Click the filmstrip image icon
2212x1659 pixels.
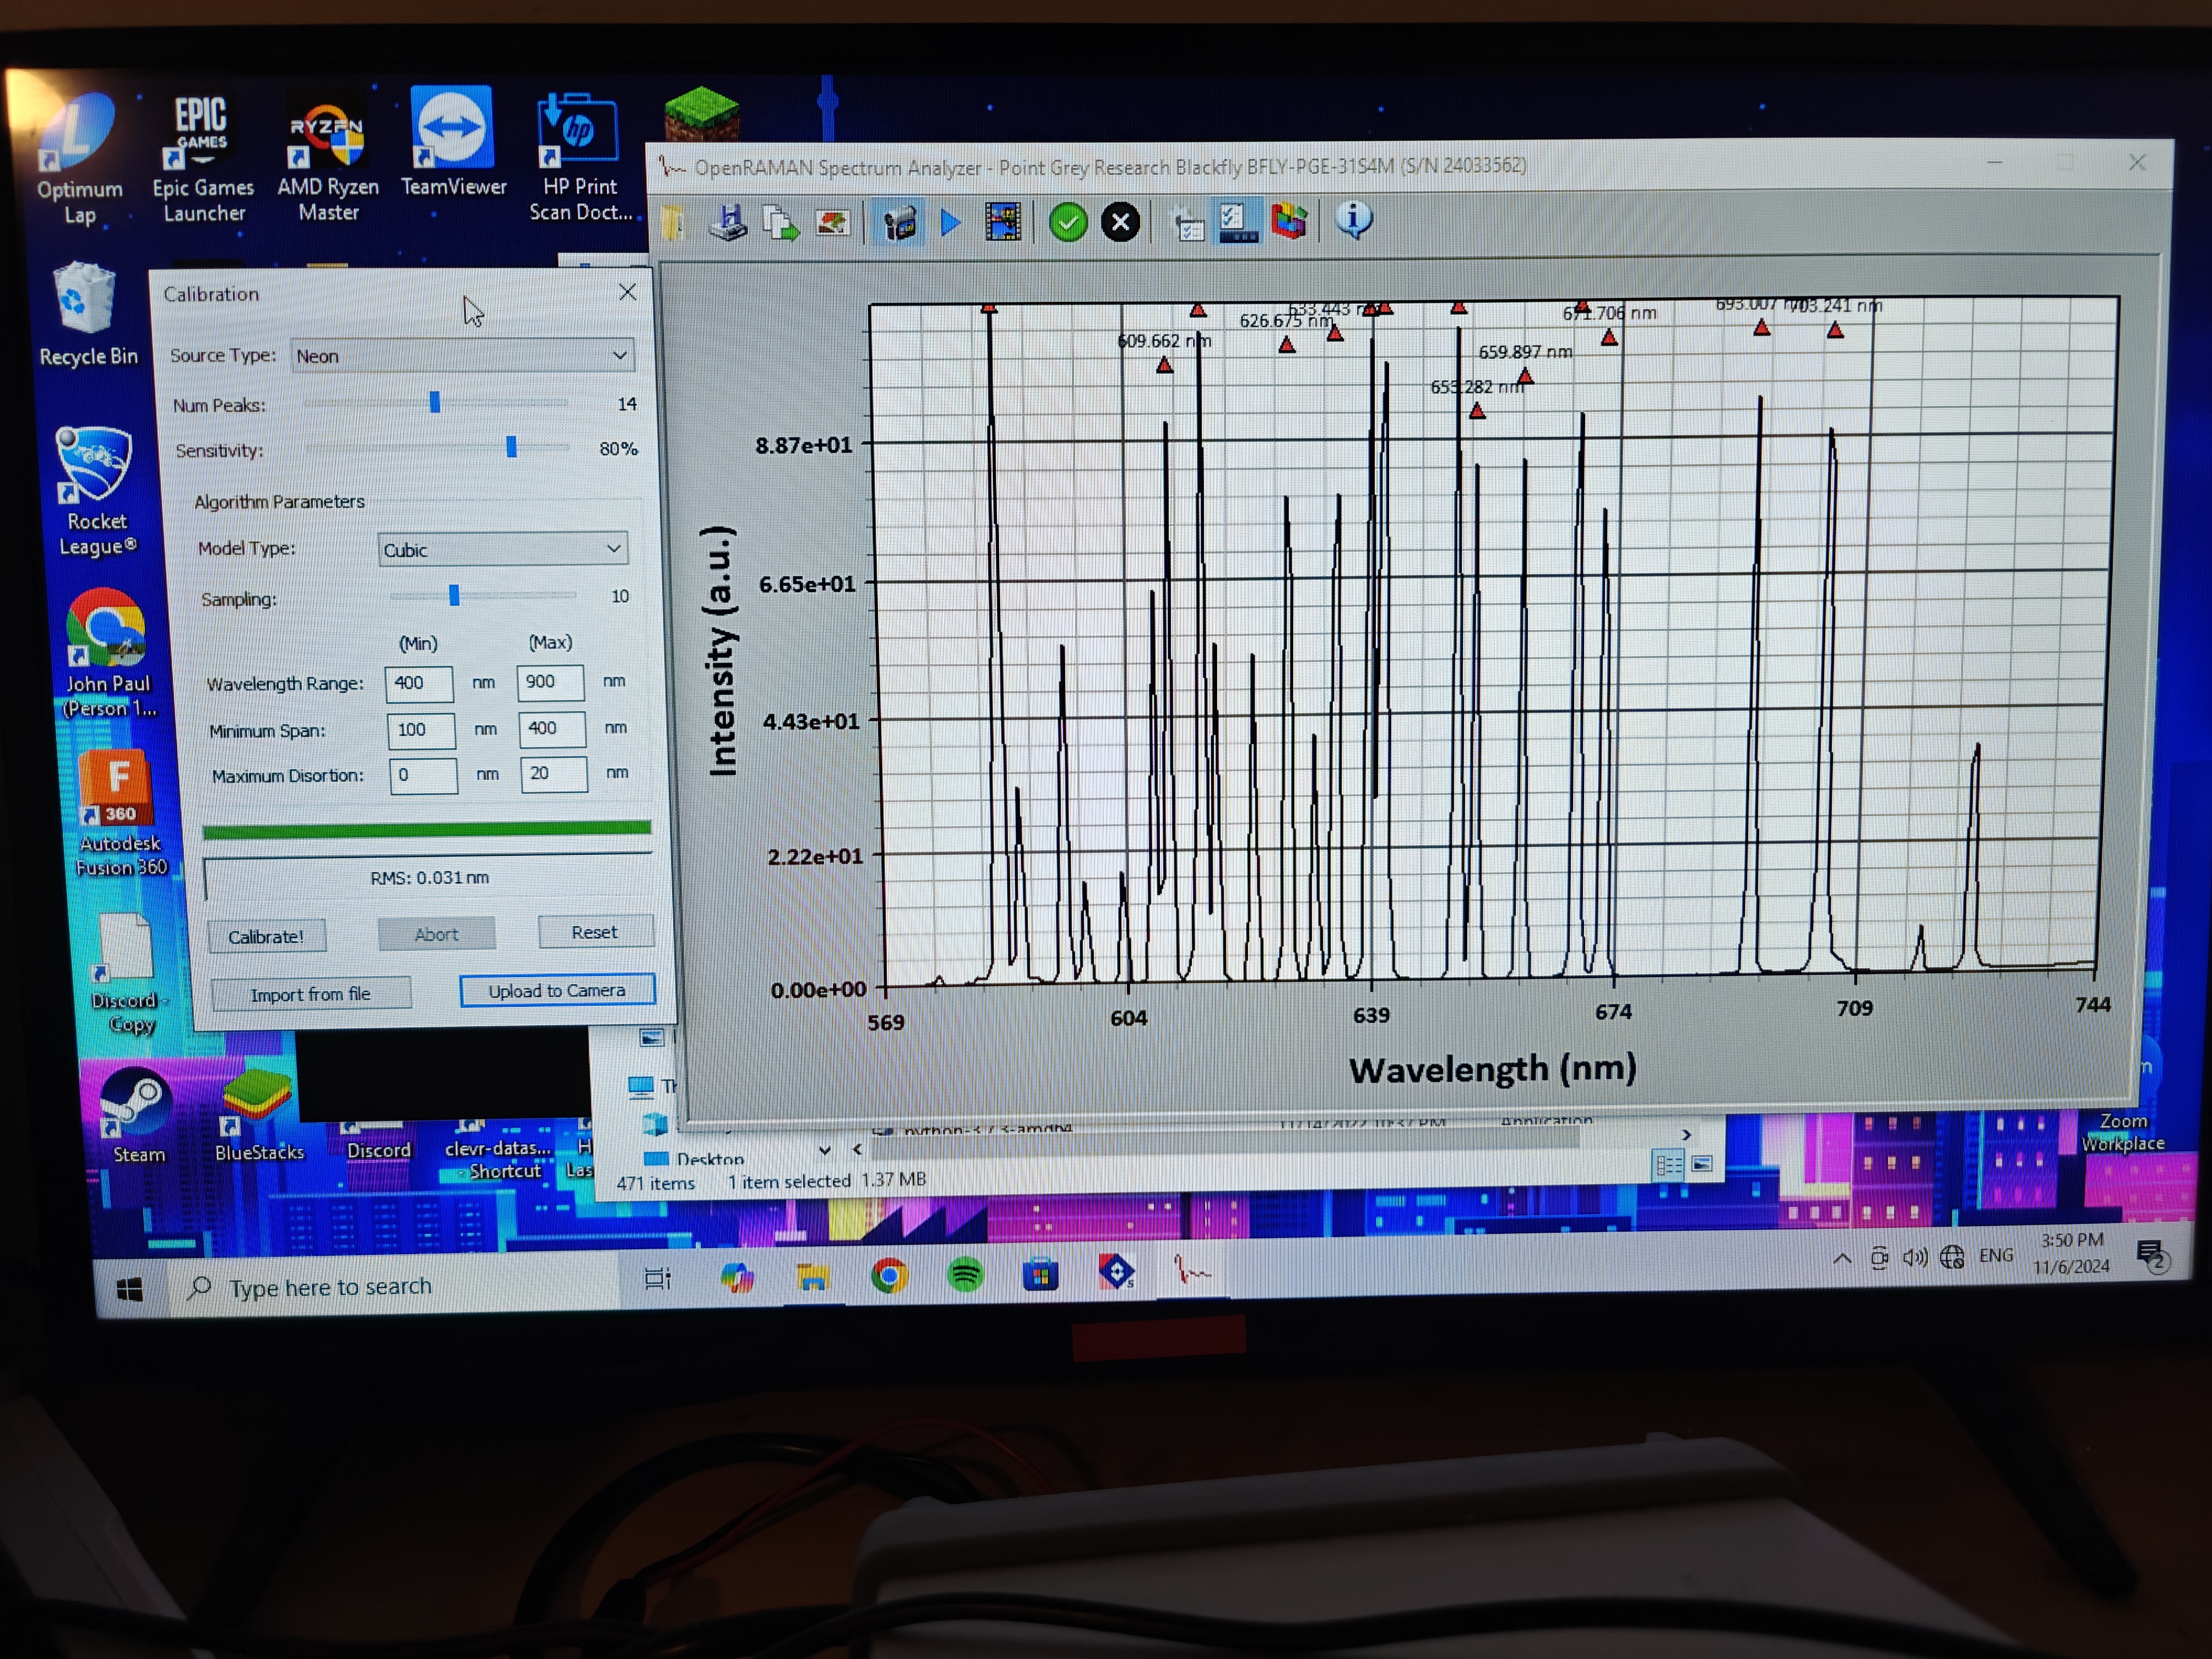pos(1003,222)
